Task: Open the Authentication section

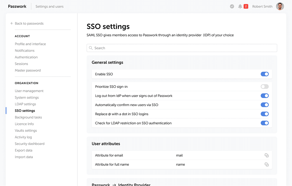Action: [26, 57]
